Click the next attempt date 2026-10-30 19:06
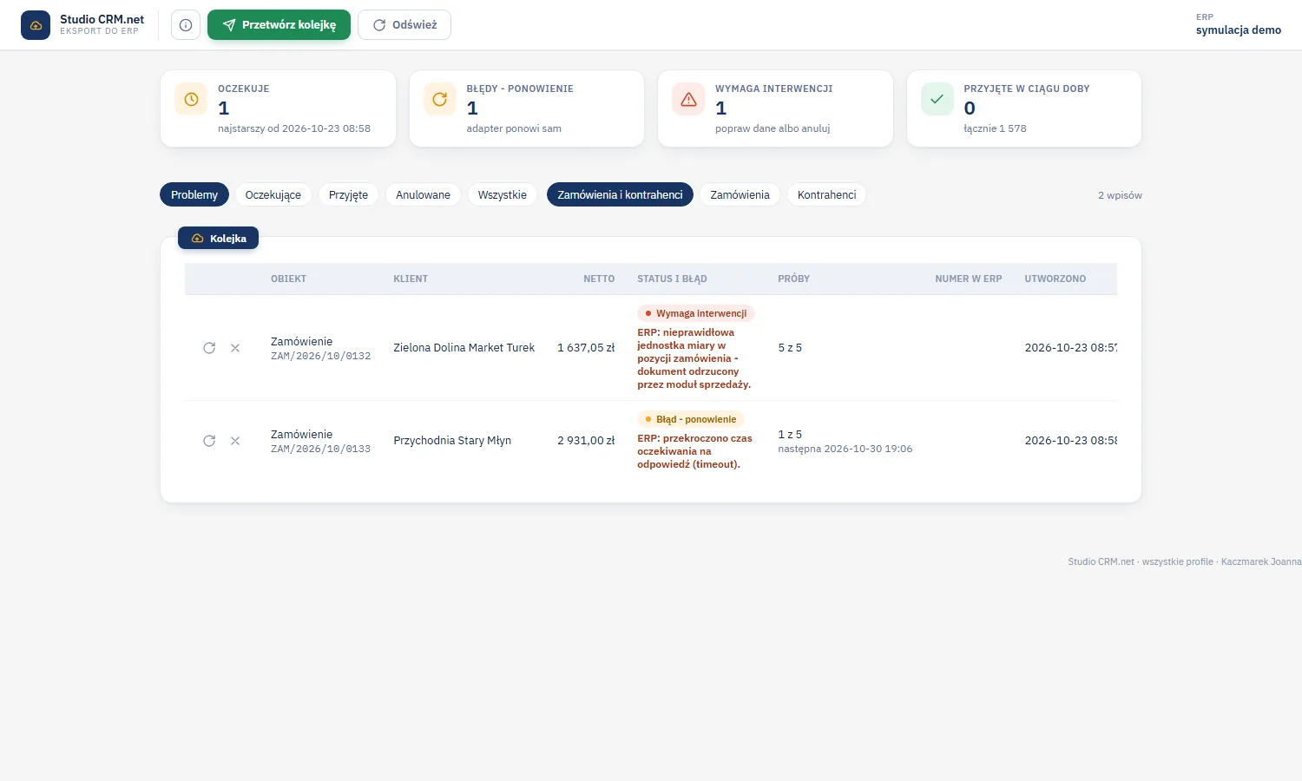 click(x=845, y=450)
